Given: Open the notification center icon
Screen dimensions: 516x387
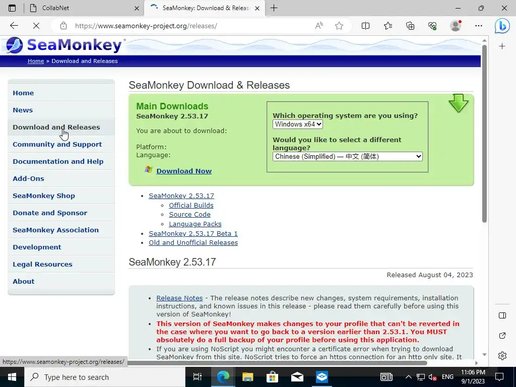Looking at the screenshot, I should click(x=499, y=377).
